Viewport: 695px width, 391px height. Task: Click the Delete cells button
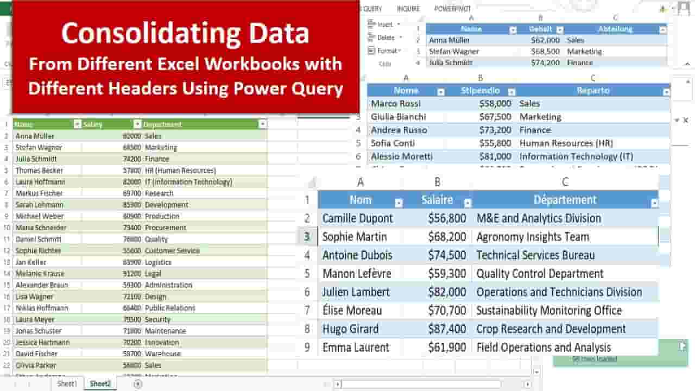coord(385,37)
